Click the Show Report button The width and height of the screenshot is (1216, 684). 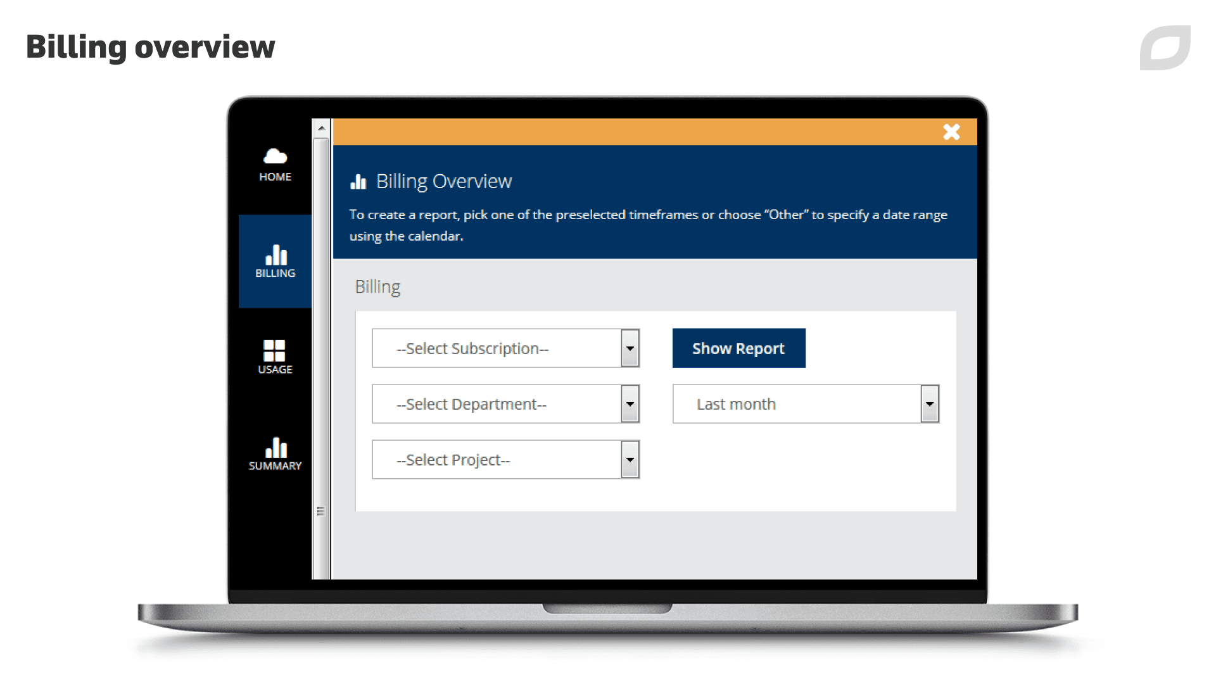click(x=739, y=348)
